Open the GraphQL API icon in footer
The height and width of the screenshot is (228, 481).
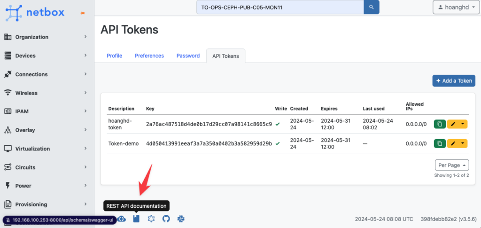click(151, 219)
